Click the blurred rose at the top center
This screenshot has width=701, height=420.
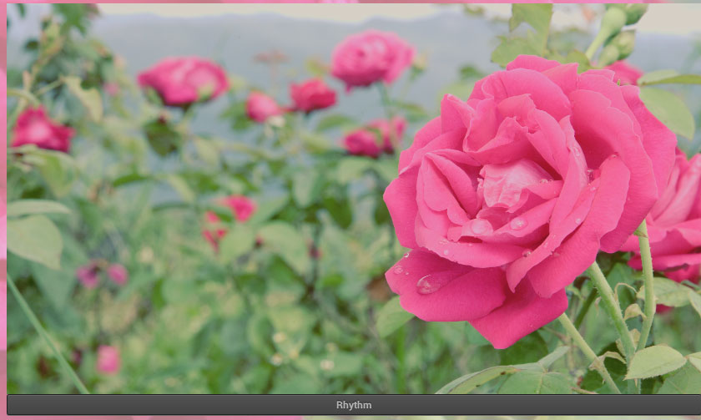371,58
